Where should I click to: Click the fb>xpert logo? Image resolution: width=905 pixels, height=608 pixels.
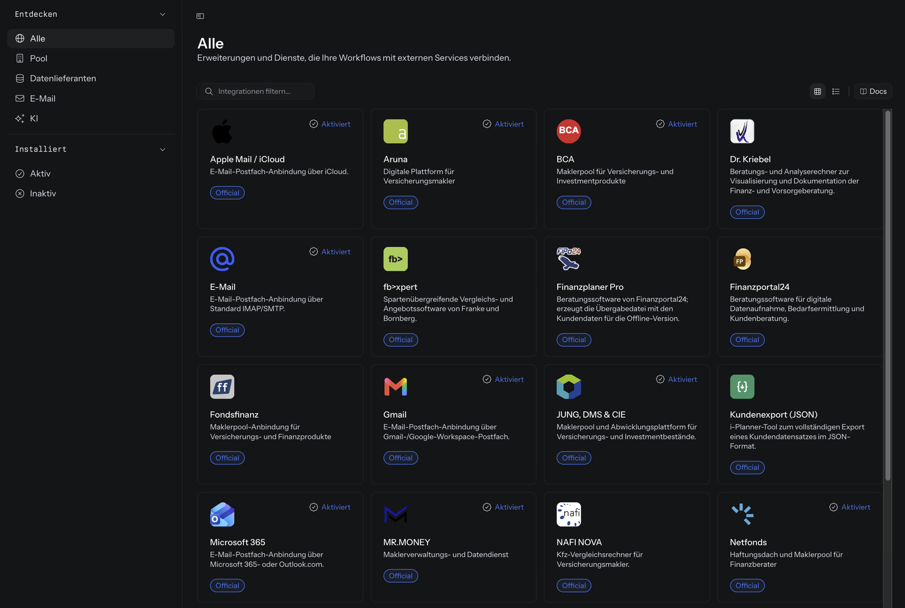pos(395,259)
